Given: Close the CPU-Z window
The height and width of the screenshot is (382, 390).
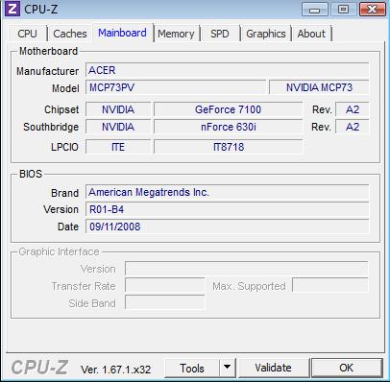Looking at the screenshot, I should point(372,10).
